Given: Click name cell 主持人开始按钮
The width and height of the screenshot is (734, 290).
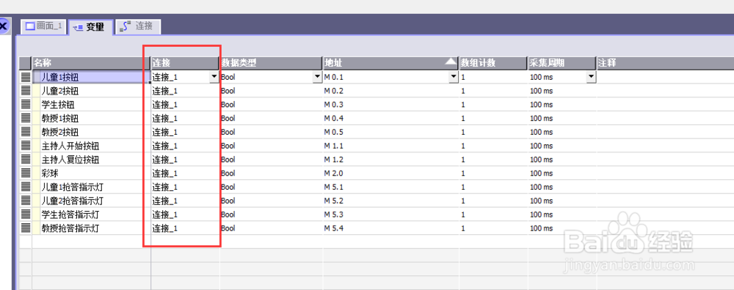Looking at the screenshot, I should tap(91, 146).
